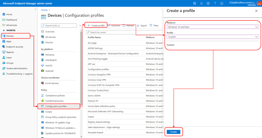Click the Search by name field
Image resolution: width=262 pixels, height=138 pixels.
[x=124, y=32]
